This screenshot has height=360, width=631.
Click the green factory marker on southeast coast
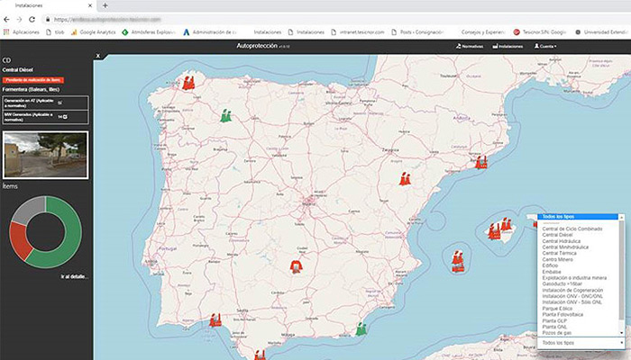(x=361, y=328)
